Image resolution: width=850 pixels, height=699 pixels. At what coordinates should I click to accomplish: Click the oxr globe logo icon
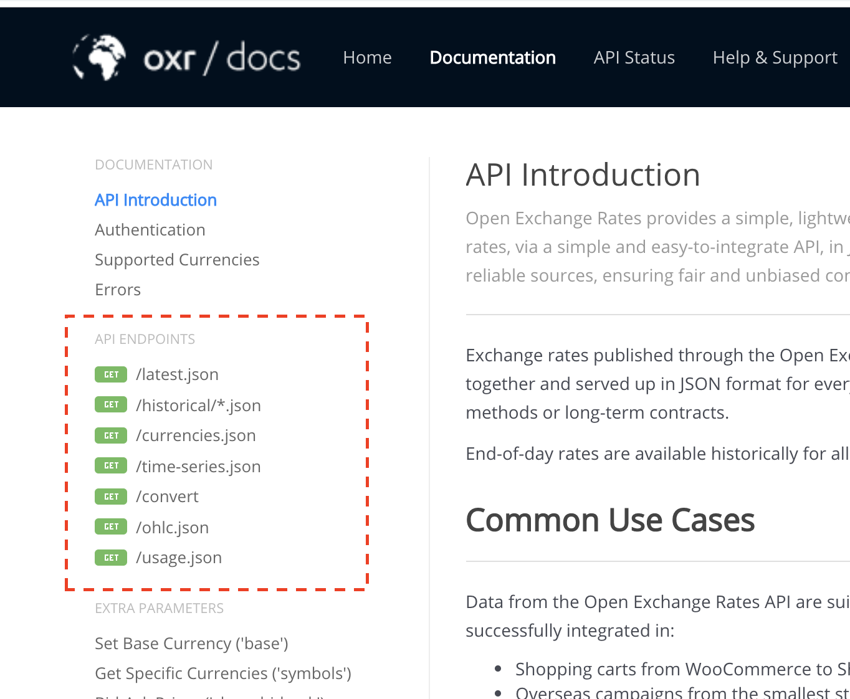(x=100, y=57)
